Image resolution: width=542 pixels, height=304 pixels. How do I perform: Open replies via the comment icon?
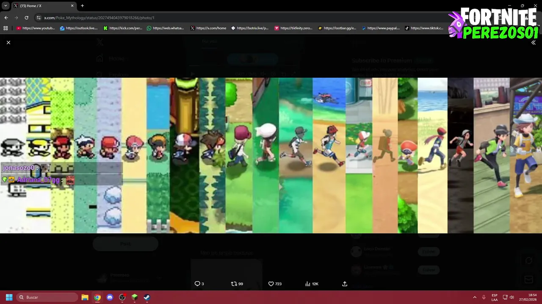tap(197, 284)
